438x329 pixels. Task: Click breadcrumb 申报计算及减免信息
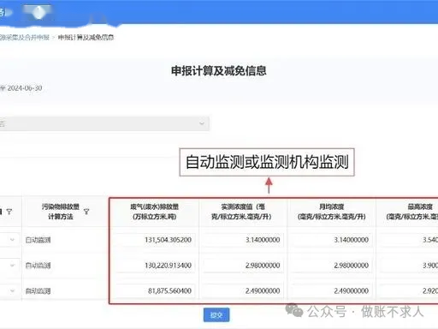point(86,38)
